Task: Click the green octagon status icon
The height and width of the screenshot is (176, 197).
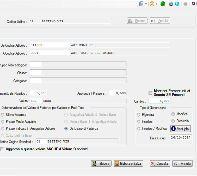Action: 163,4
